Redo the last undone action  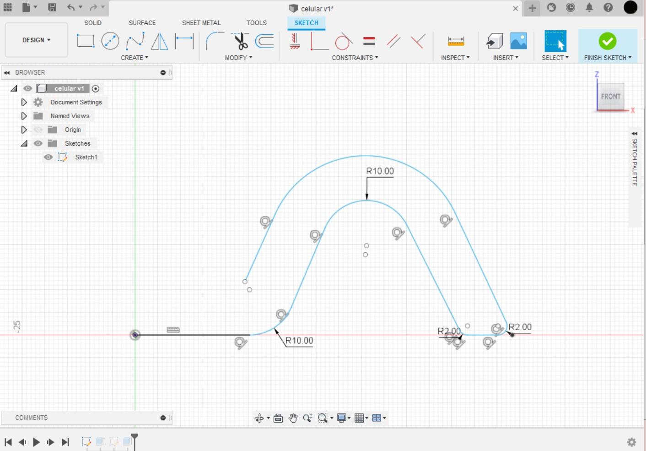tap(93, 7)
